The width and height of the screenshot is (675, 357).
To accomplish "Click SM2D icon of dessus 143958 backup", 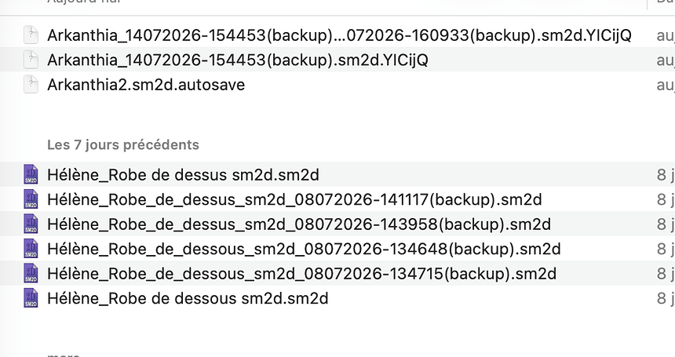I will pyautogui.click(x=31, y=224).
